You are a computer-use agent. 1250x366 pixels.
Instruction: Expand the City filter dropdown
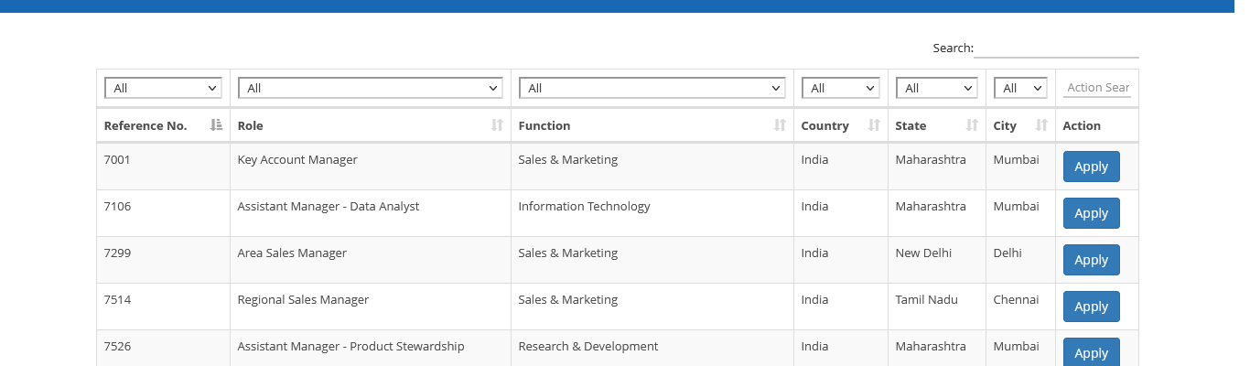point(1020,88)
